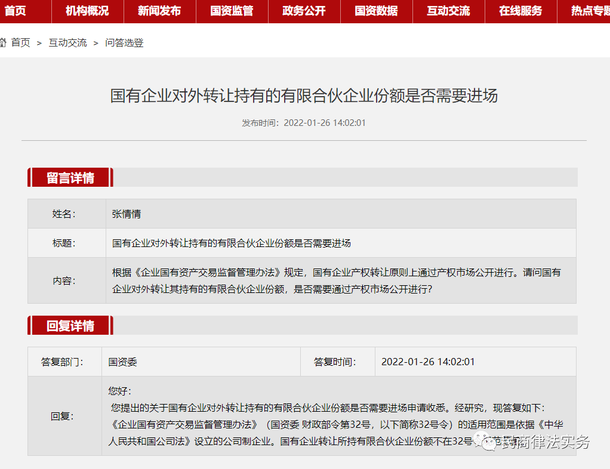Open the 问答选登 breadcrumb link

pyautogui.click(x=124, y=42)
